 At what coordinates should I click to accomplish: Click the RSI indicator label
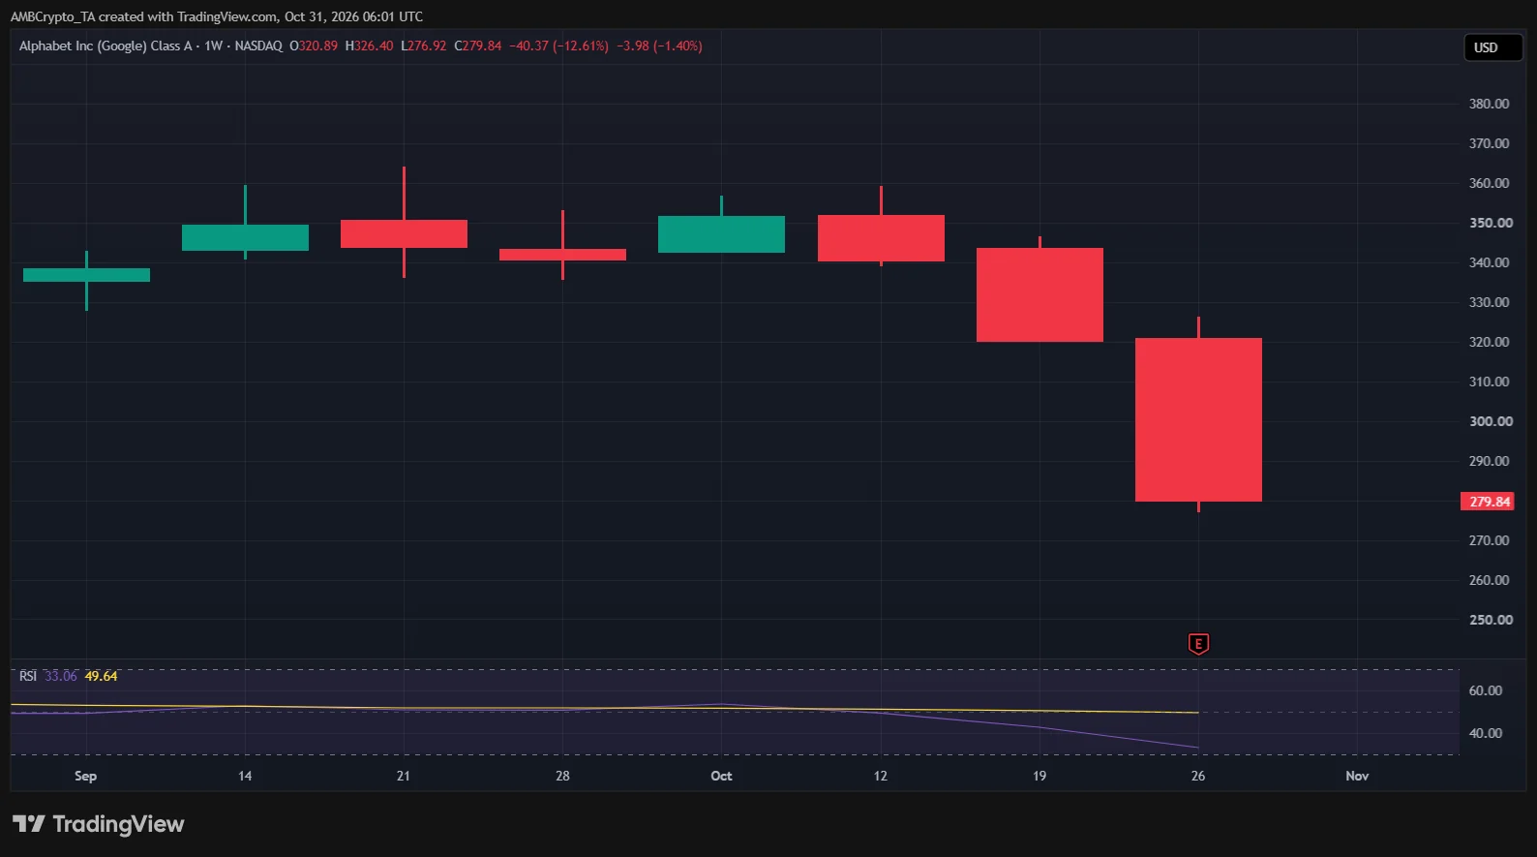tap(28, 676)
